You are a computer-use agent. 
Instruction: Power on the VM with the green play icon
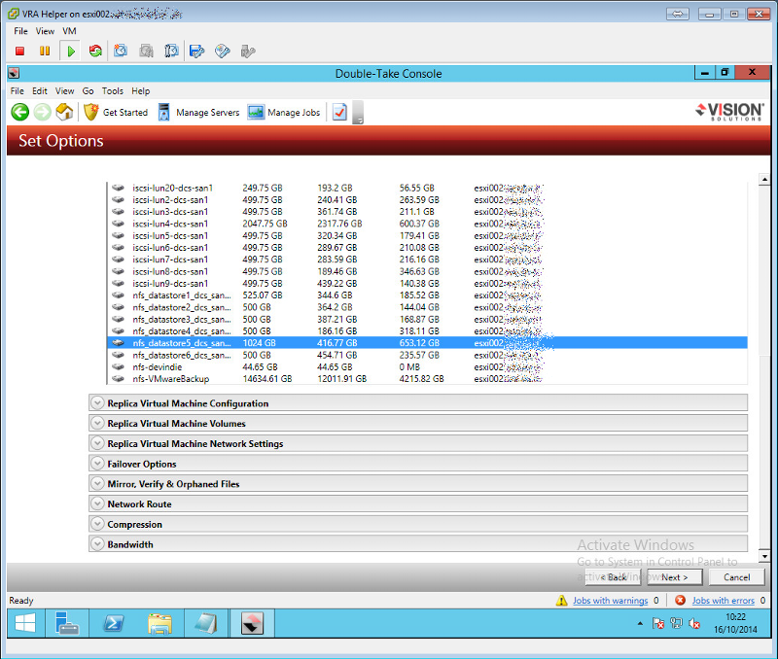pos(71,52)
